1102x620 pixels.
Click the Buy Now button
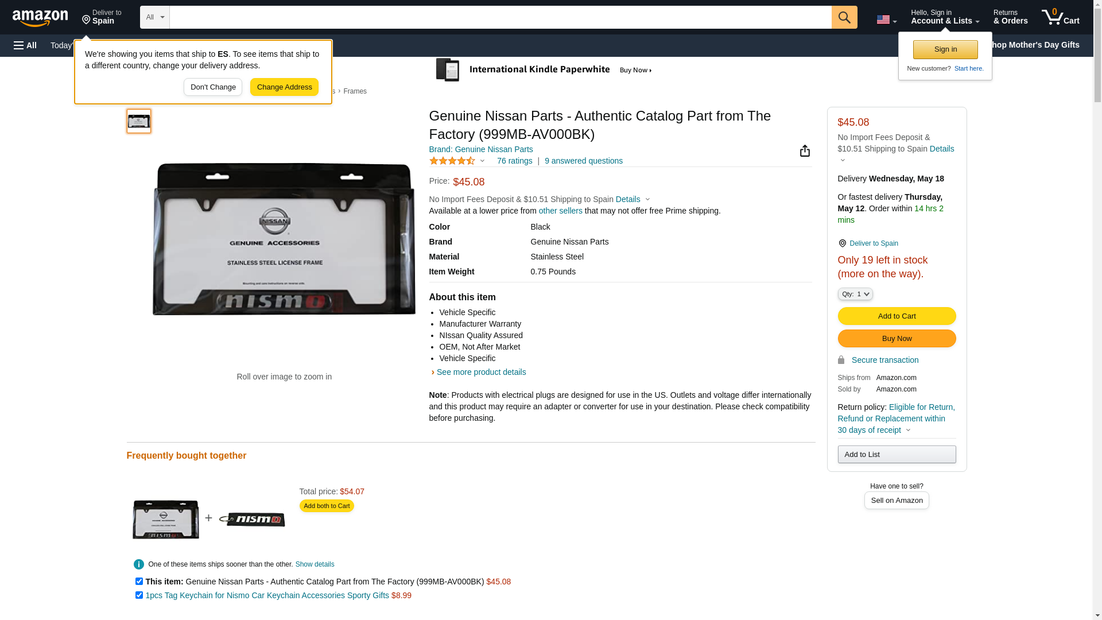897,338
